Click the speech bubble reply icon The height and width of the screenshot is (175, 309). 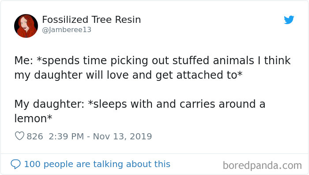pyautogui.click(x=15, y=164)
